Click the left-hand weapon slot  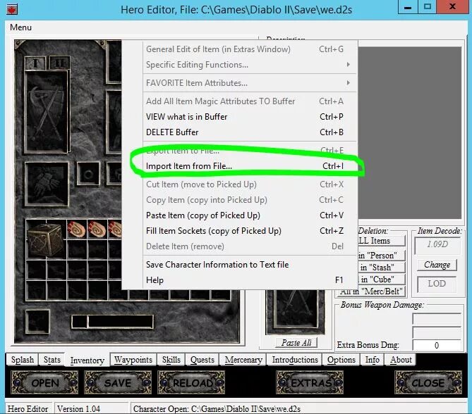pos(46,112)
